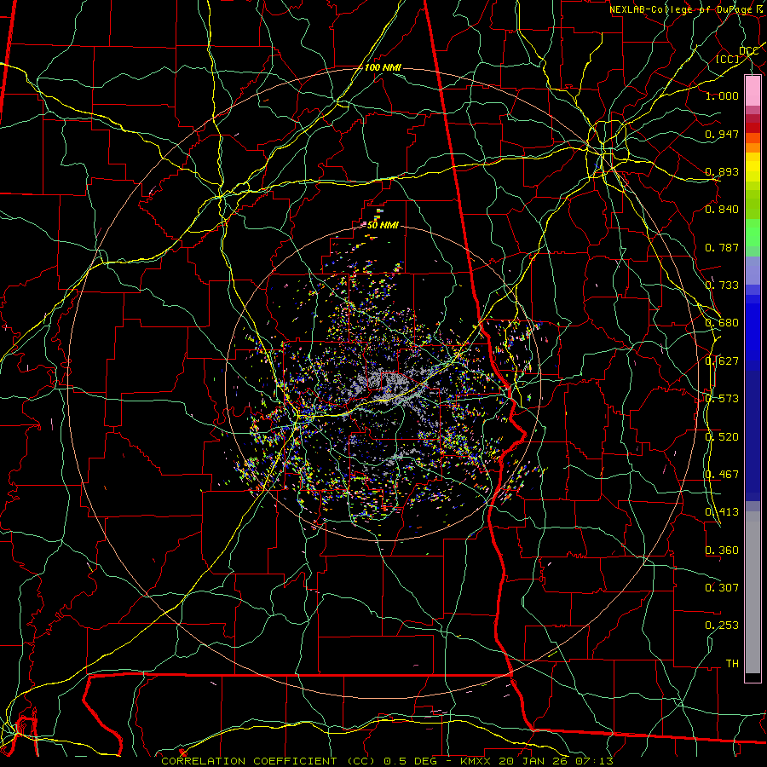Click the [CC] label above the legend

(x=728, y=60)
